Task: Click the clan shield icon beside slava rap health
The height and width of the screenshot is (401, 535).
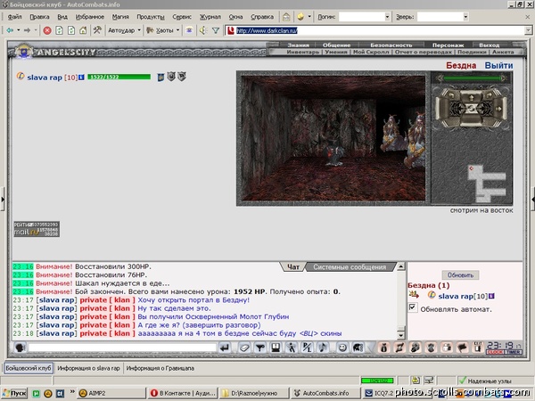Action: coord(160,77)
